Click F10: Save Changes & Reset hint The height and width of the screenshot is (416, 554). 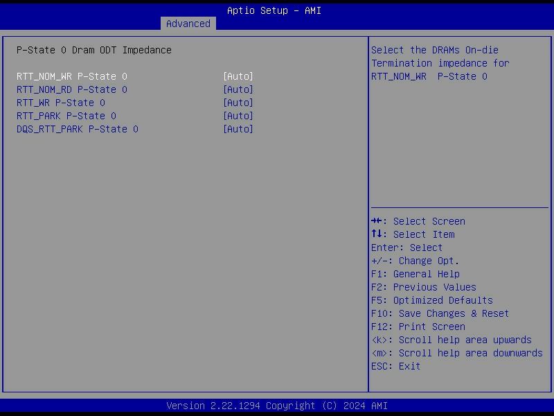[440, 313]
